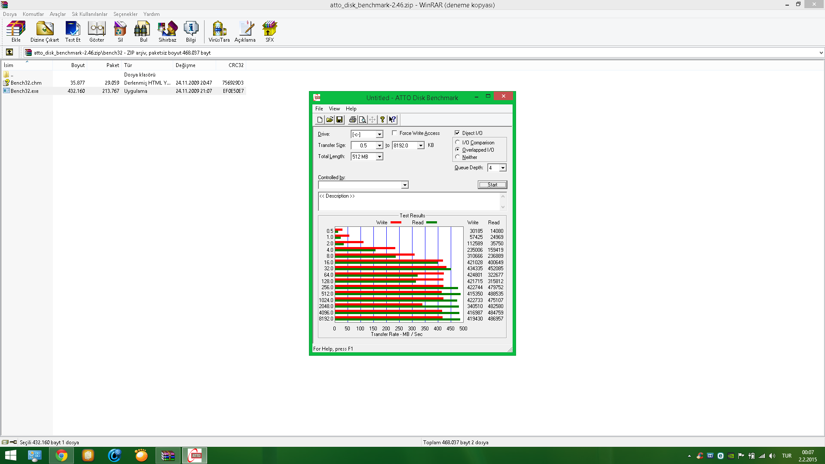
Task: Open the Komutlar menu in WinRAR
Action: [x=33, y=14]
